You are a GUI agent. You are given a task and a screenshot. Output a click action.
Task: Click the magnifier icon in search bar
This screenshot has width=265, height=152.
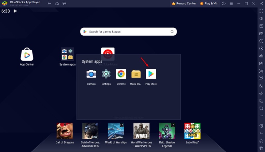tap(172, 32)
